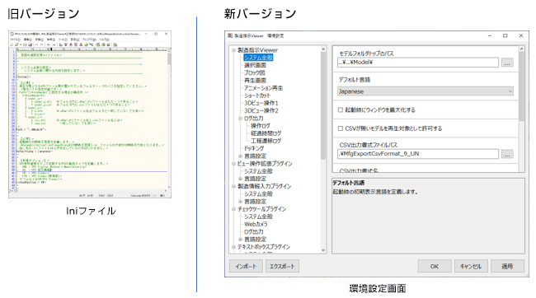The image size is (536, 298).
Task: Select the 選択画面 tree item
Action: pyautogui.click(x=255, y=65)
